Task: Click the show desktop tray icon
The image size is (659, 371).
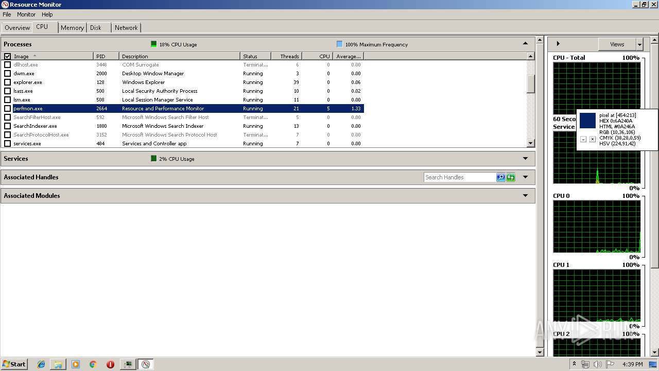Action: click(653, 364)
